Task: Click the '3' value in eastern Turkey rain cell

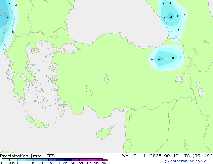Action: click(159, 59)
